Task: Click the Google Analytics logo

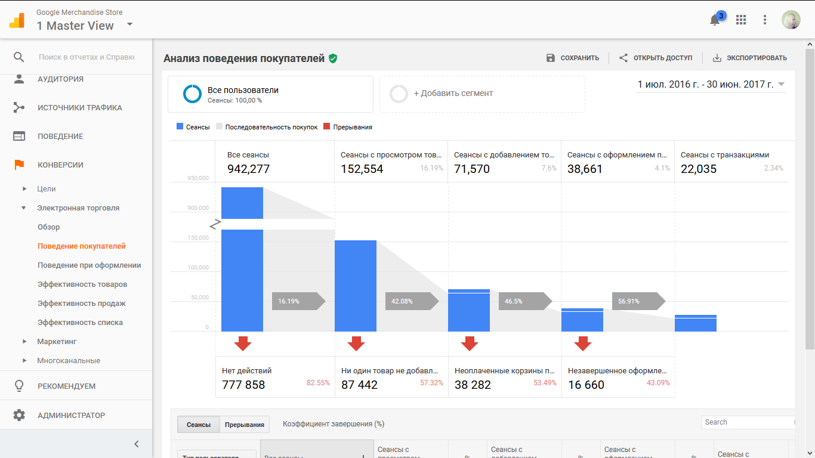Action: pyautogui.click(x=17, y=20)
